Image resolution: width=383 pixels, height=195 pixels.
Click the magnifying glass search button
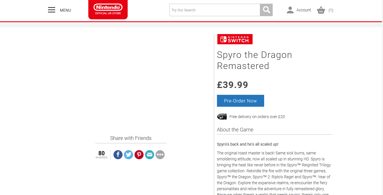pos(266,10)
